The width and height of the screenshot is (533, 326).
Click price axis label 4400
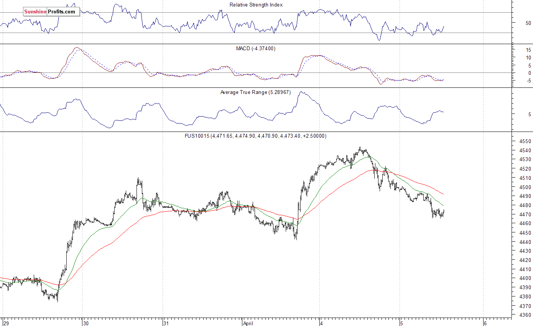[x=525, y=278]
